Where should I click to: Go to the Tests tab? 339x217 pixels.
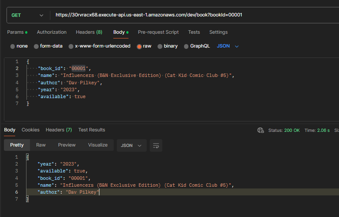click(x=194, y=32)
